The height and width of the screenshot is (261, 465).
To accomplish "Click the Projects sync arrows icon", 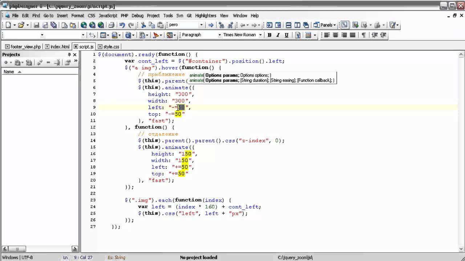I will pyautogui.click(x=40, y=62).
